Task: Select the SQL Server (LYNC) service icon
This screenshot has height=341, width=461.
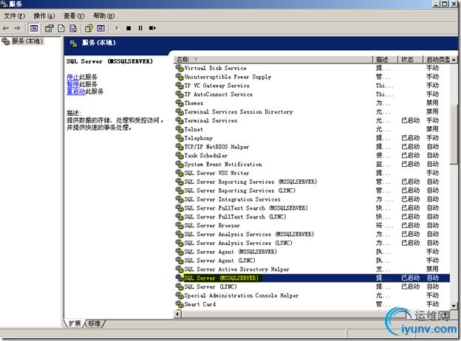Action: 180,286
